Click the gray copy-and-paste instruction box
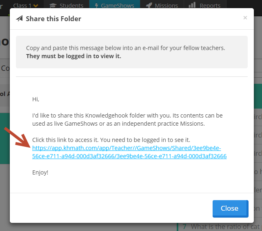 pos(132,52)
